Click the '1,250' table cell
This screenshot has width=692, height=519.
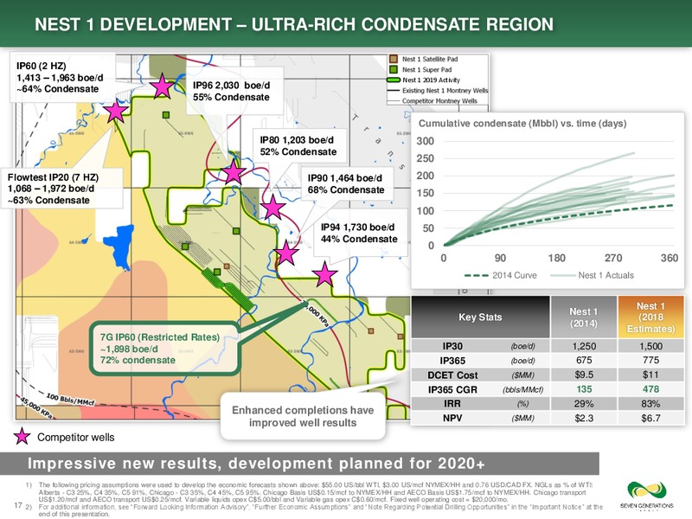(x=583, y=346)
